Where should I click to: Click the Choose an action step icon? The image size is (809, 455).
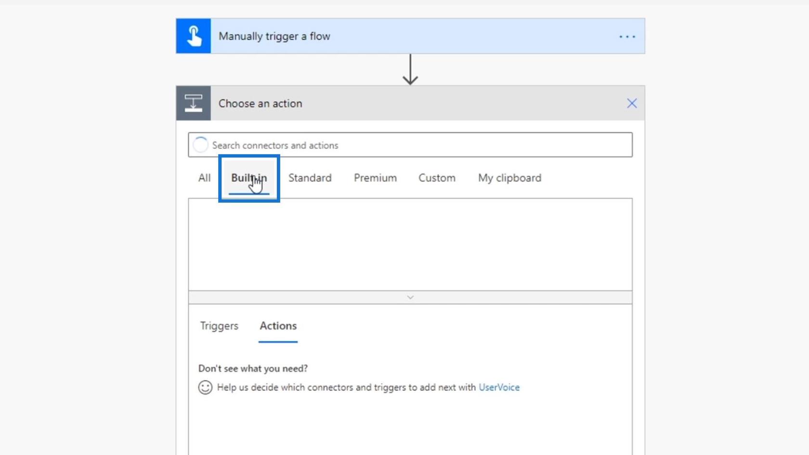coord(194,103)
